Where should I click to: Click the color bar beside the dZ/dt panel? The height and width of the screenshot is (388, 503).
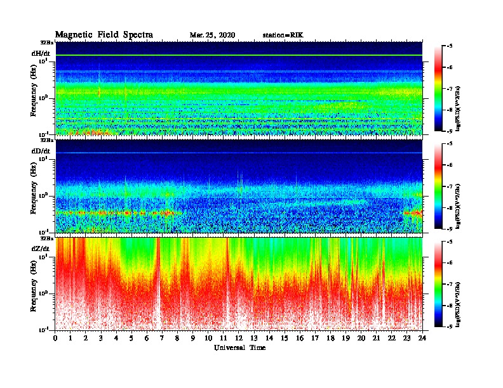click(438, 284)
